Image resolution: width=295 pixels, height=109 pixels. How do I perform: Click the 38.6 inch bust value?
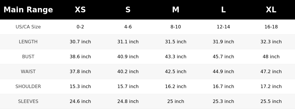pos(80,57)
